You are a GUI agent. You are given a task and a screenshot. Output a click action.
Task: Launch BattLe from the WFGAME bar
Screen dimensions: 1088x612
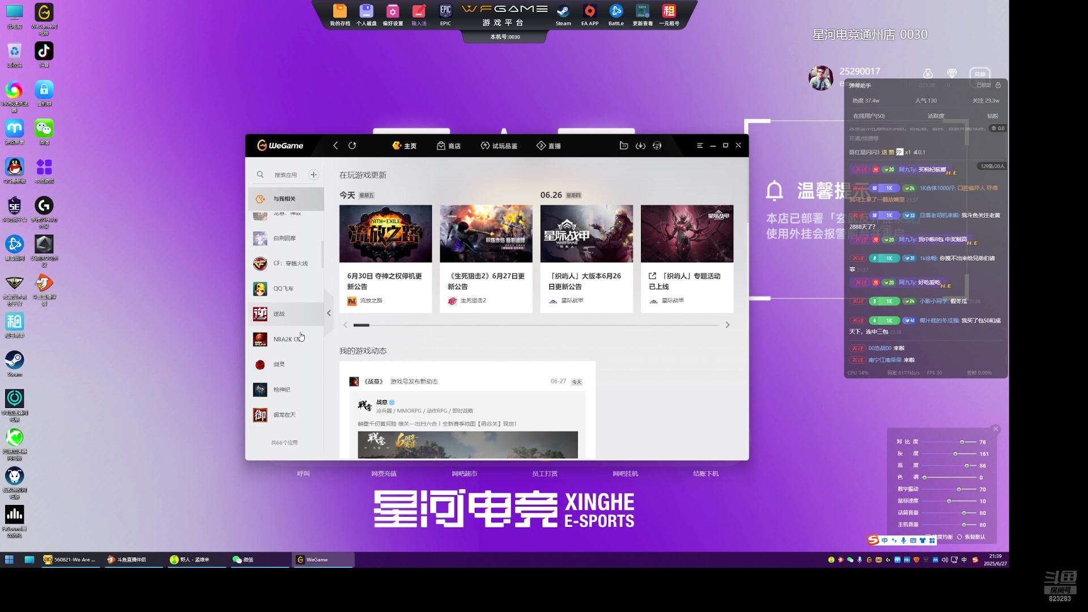pos(616,15)
